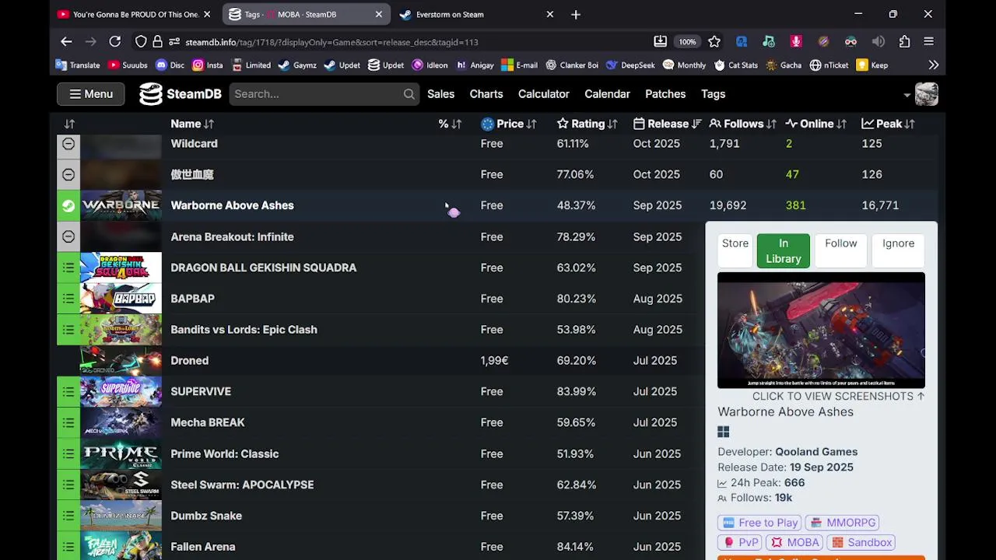Sort the table by Price column
Image resolution: width=996 pixels, height=560 pixels.
pyautogui.click(x=509, y=124)
